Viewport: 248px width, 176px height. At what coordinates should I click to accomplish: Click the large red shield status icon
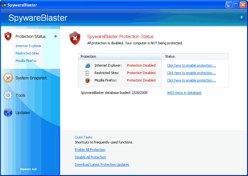[x=75, y=38]
